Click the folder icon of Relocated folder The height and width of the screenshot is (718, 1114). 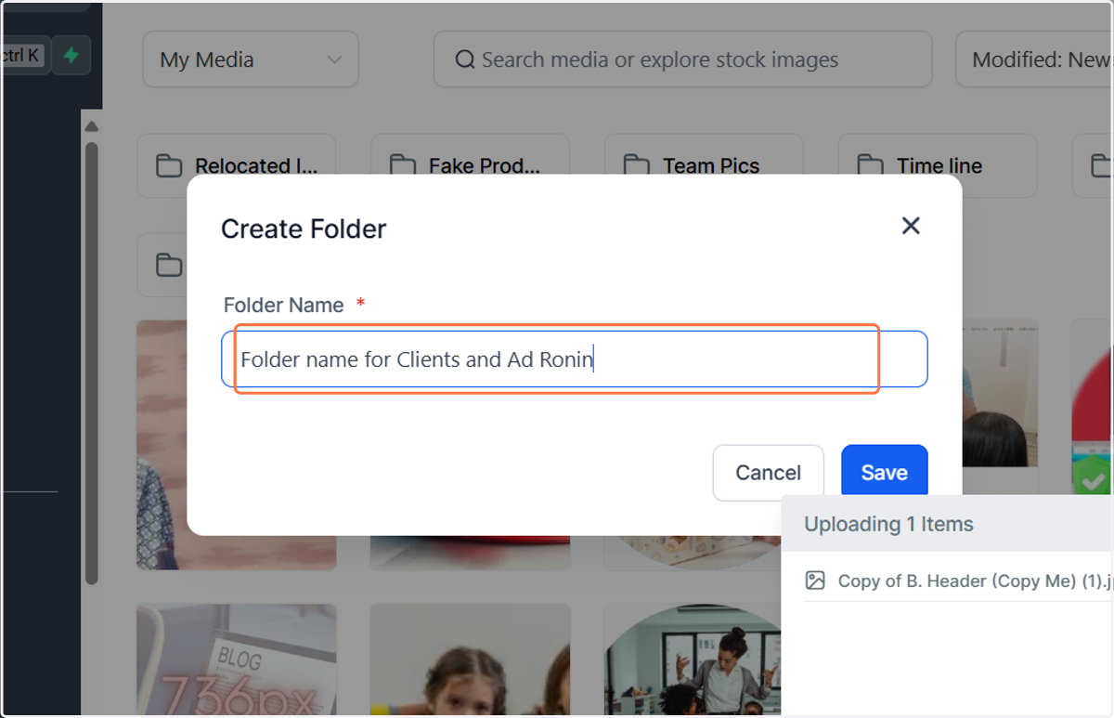[x=168, y=166]
